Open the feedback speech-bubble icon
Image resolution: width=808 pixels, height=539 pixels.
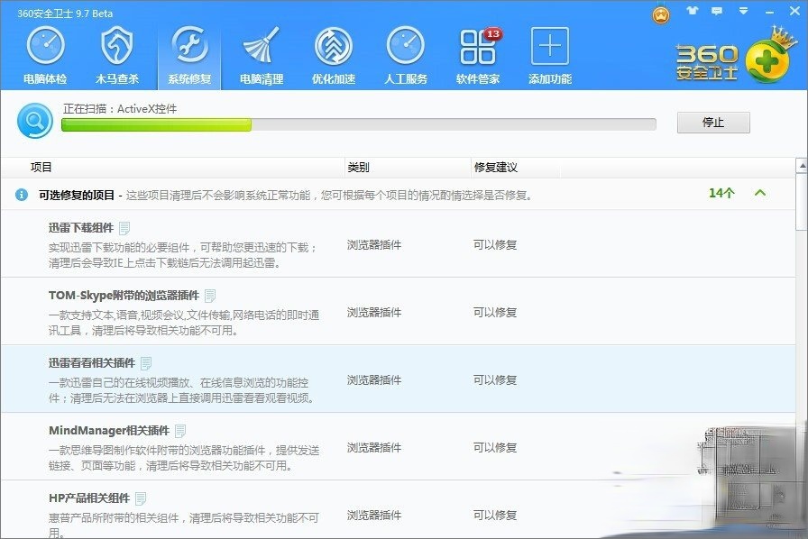[x=716, y=10]
